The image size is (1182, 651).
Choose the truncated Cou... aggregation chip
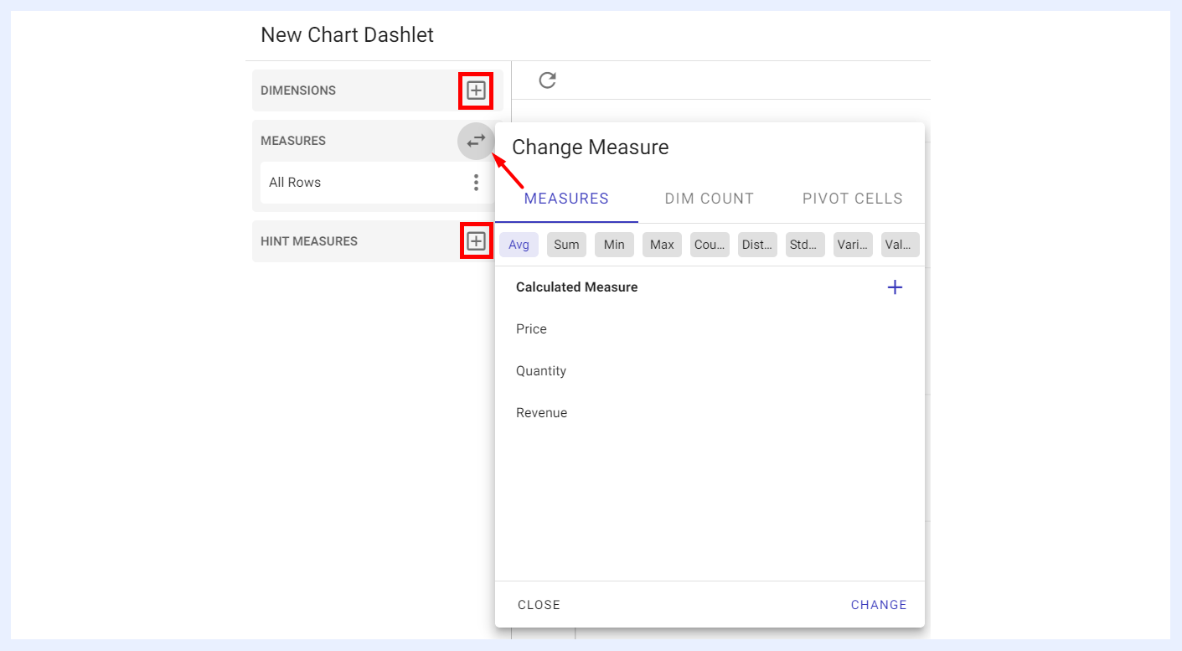[x=710, y=245]
